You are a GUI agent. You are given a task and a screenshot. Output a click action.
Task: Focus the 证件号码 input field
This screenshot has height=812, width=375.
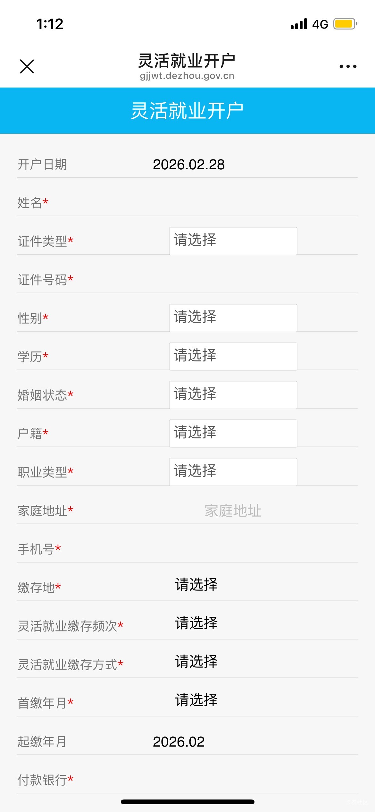pos(233,280)
